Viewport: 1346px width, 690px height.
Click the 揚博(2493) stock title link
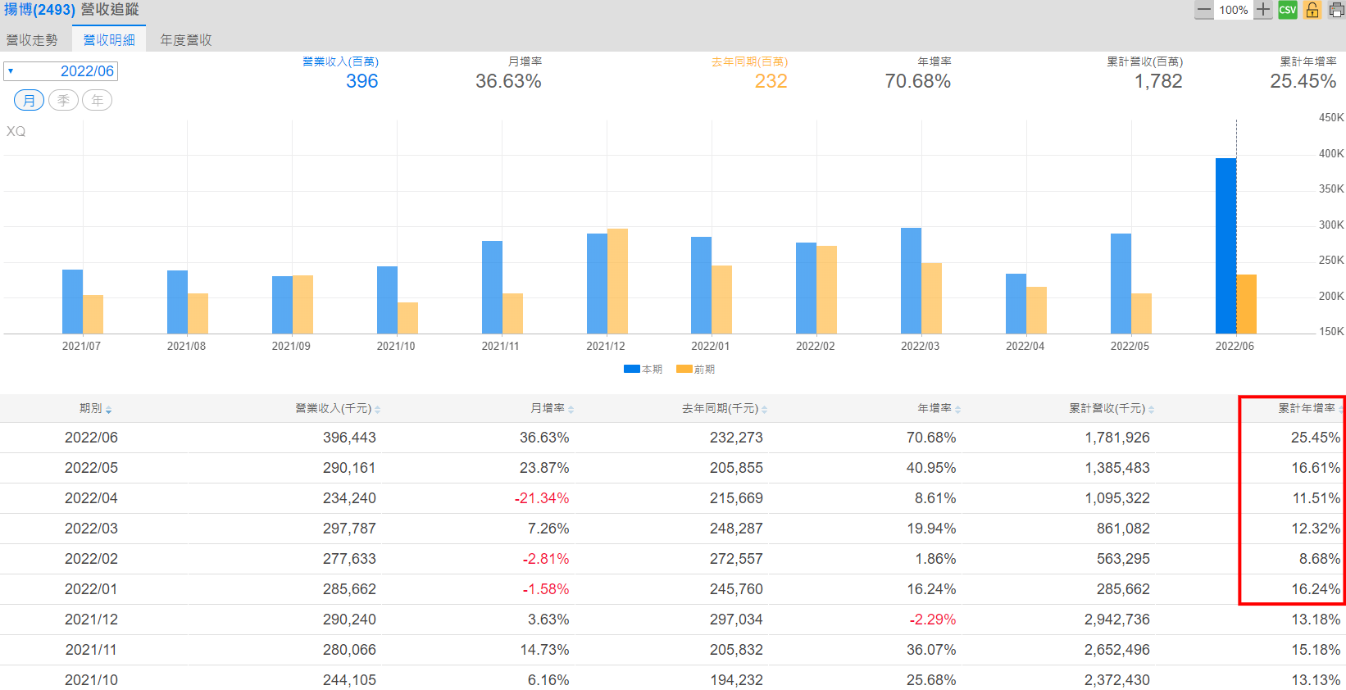pos(39,10)
